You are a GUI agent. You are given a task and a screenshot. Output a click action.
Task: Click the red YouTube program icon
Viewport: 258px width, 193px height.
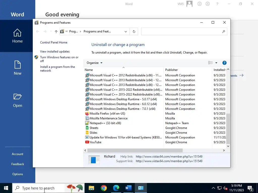[87, 142]
